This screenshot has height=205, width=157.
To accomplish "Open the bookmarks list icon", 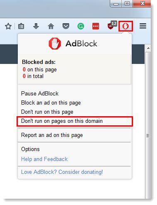I will pos(21,26).
